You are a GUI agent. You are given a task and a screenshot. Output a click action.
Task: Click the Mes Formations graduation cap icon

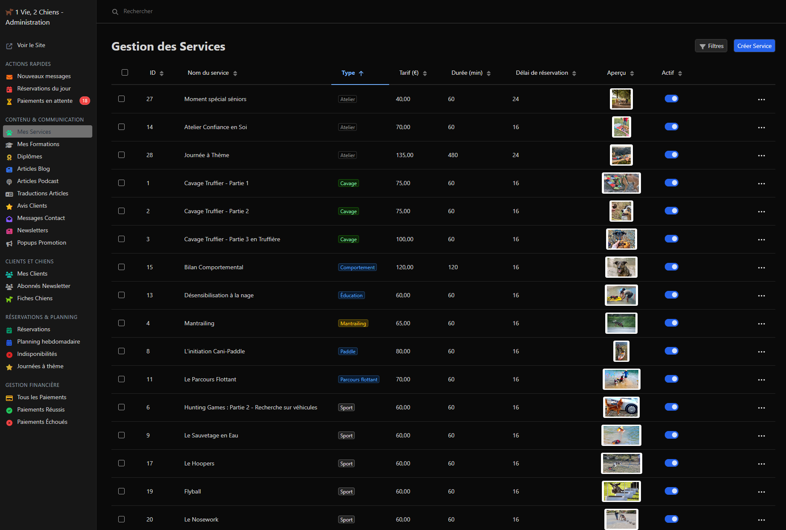[x=9, y=145]
